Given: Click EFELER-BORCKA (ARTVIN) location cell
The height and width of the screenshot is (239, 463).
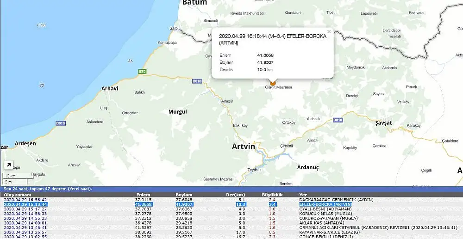Looking at the screenshot, I should 325,204.
